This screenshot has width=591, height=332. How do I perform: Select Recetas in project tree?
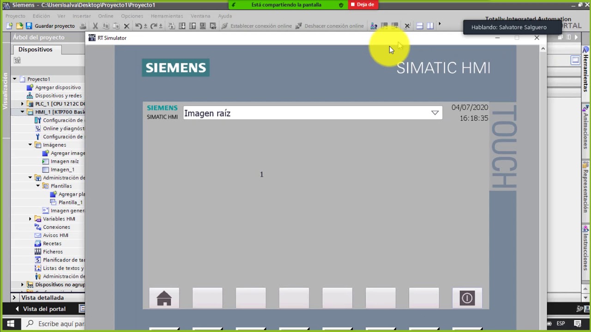48,243
